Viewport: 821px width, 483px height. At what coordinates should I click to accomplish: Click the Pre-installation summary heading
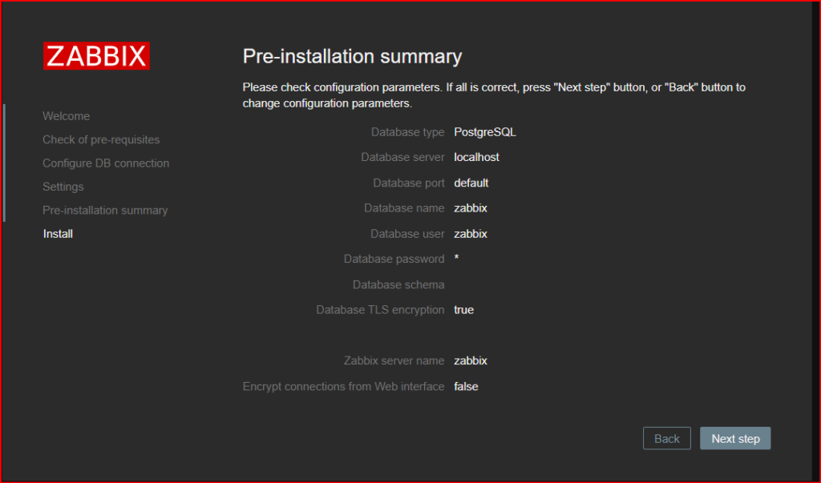[x=352, y=57]
